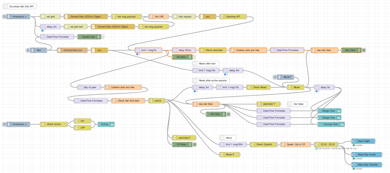Select the Alexa Day Outside node label
Screen dimensions: 390x173
pyautogui.click(x=367, y=165)
